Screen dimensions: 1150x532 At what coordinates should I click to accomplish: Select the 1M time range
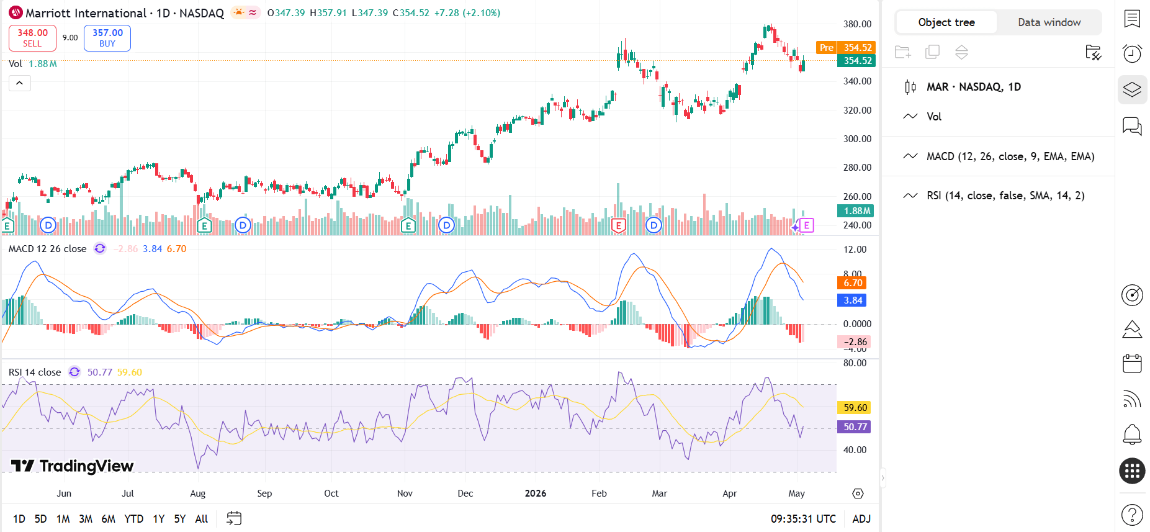point(63,518)
